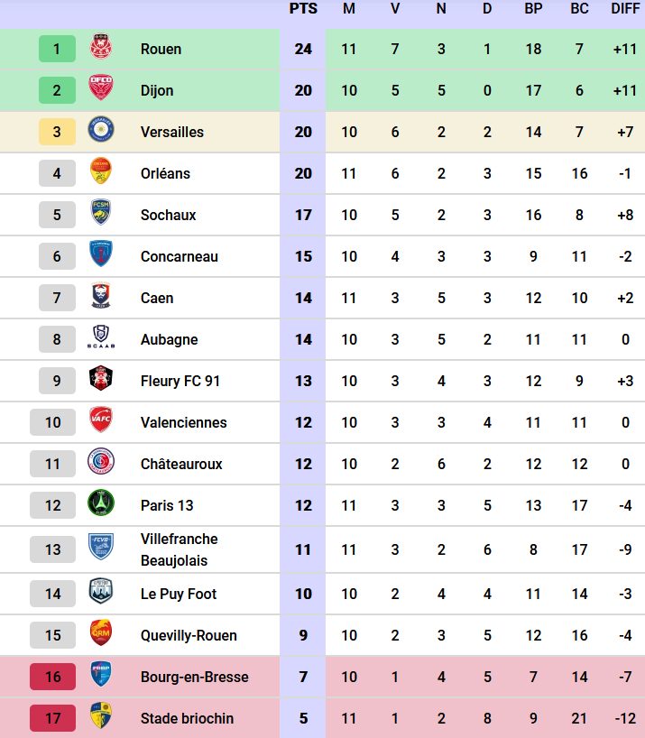
Task: Click the Rouen club crest
Action: (x=100, y=49)
